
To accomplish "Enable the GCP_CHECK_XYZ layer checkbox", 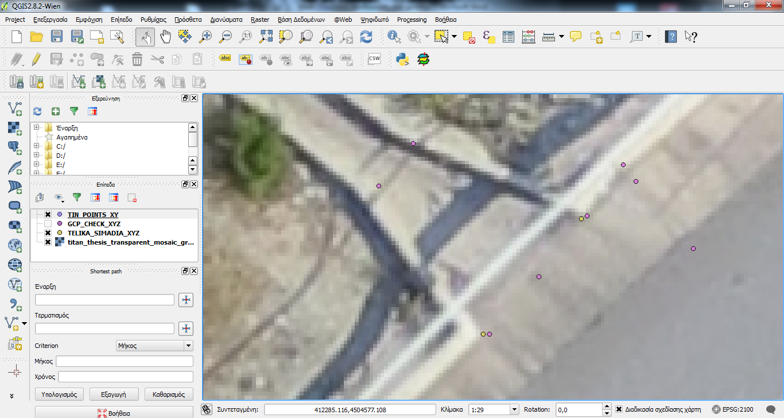I will click(x=48, y=224).
